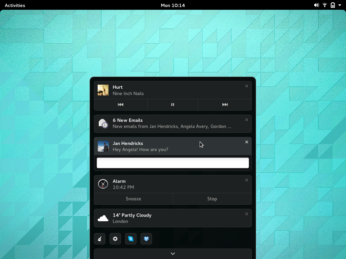Click the email icon on the 6 New Emails notification

click(x=103, y=124)
